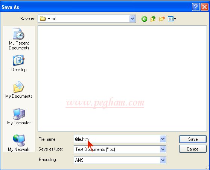This screenshot has height=170, width=210.
Task: Go up one folder level
Action: (x=153, y=19)
